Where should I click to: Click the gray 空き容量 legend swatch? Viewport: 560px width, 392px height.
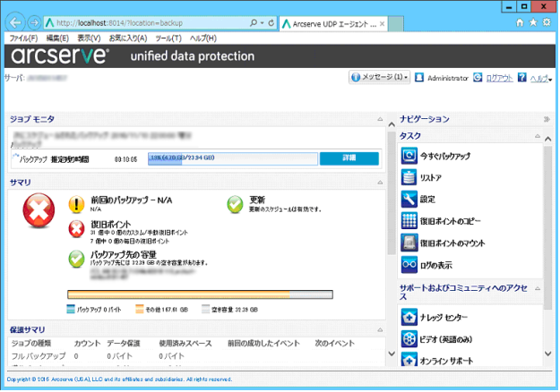click(x=205, y=309)
